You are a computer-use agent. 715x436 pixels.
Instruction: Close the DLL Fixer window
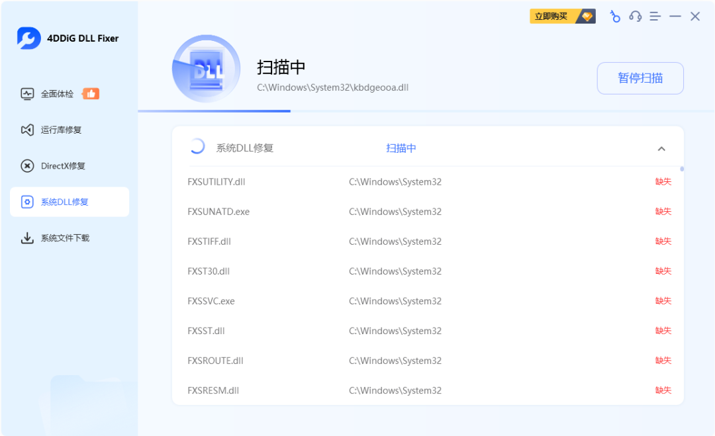[695, 17]
